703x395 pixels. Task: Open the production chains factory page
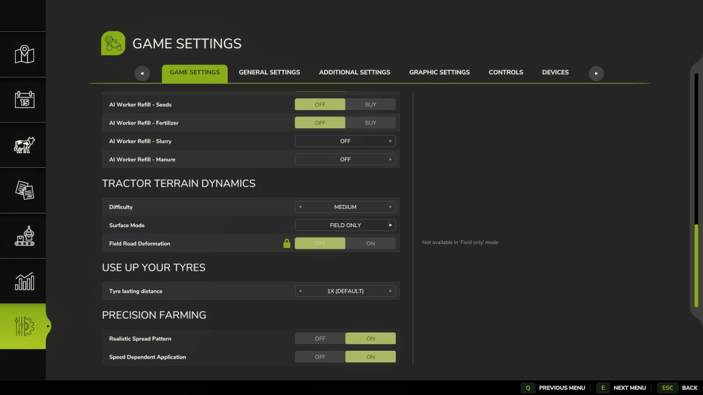pyautogui.click(x=24, y=236)
